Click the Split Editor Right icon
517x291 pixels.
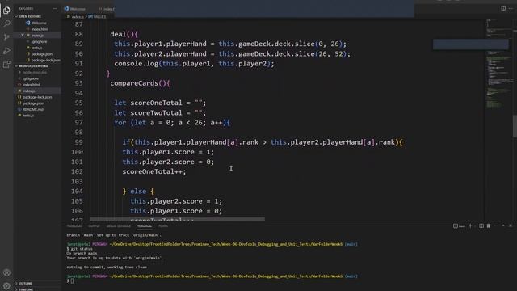click(503, 8)
